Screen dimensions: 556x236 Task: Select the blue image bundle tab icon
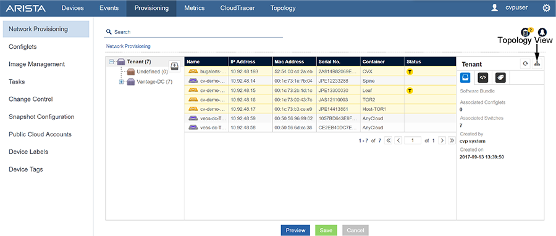coord(466,78)
